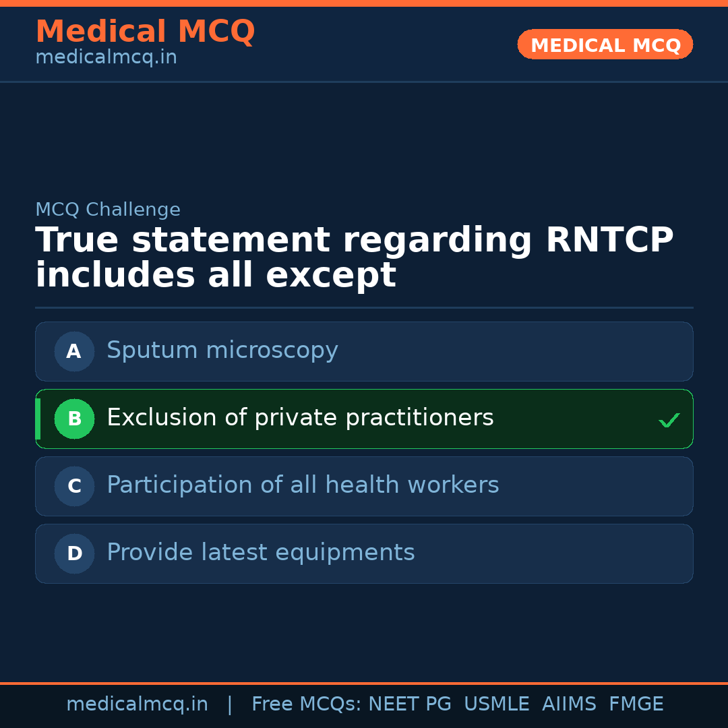The image size is (728, 728).
Task: Choose 'Exclusion of private practitioners' option
Action: (300, 418)
